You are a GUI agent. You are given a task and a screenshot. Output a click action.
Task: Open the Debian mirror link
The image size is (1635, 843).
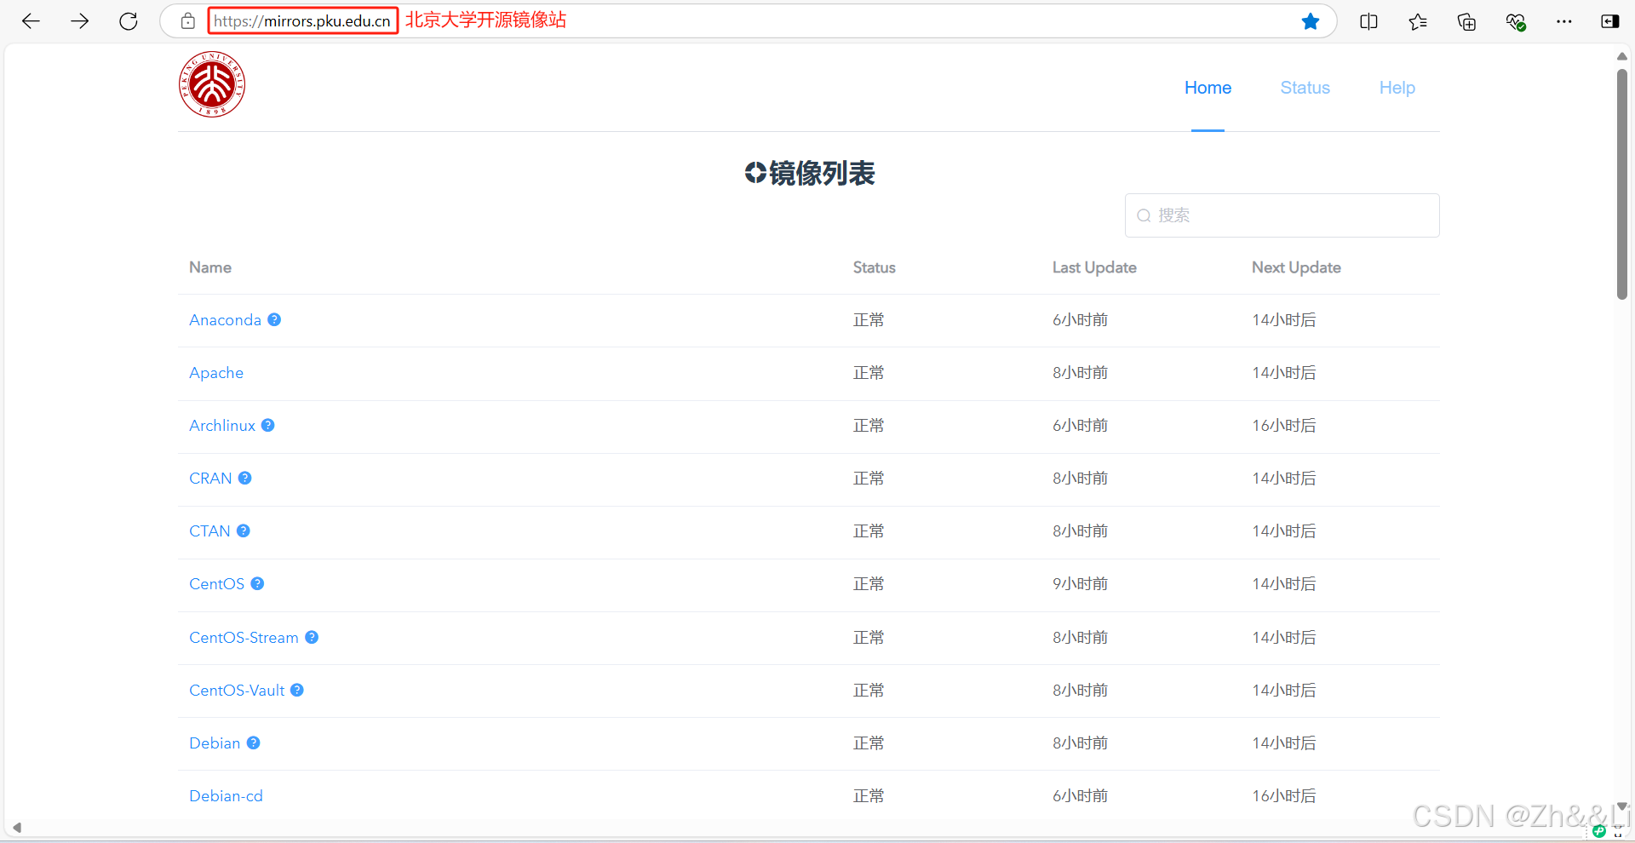(x=215, y=743)
